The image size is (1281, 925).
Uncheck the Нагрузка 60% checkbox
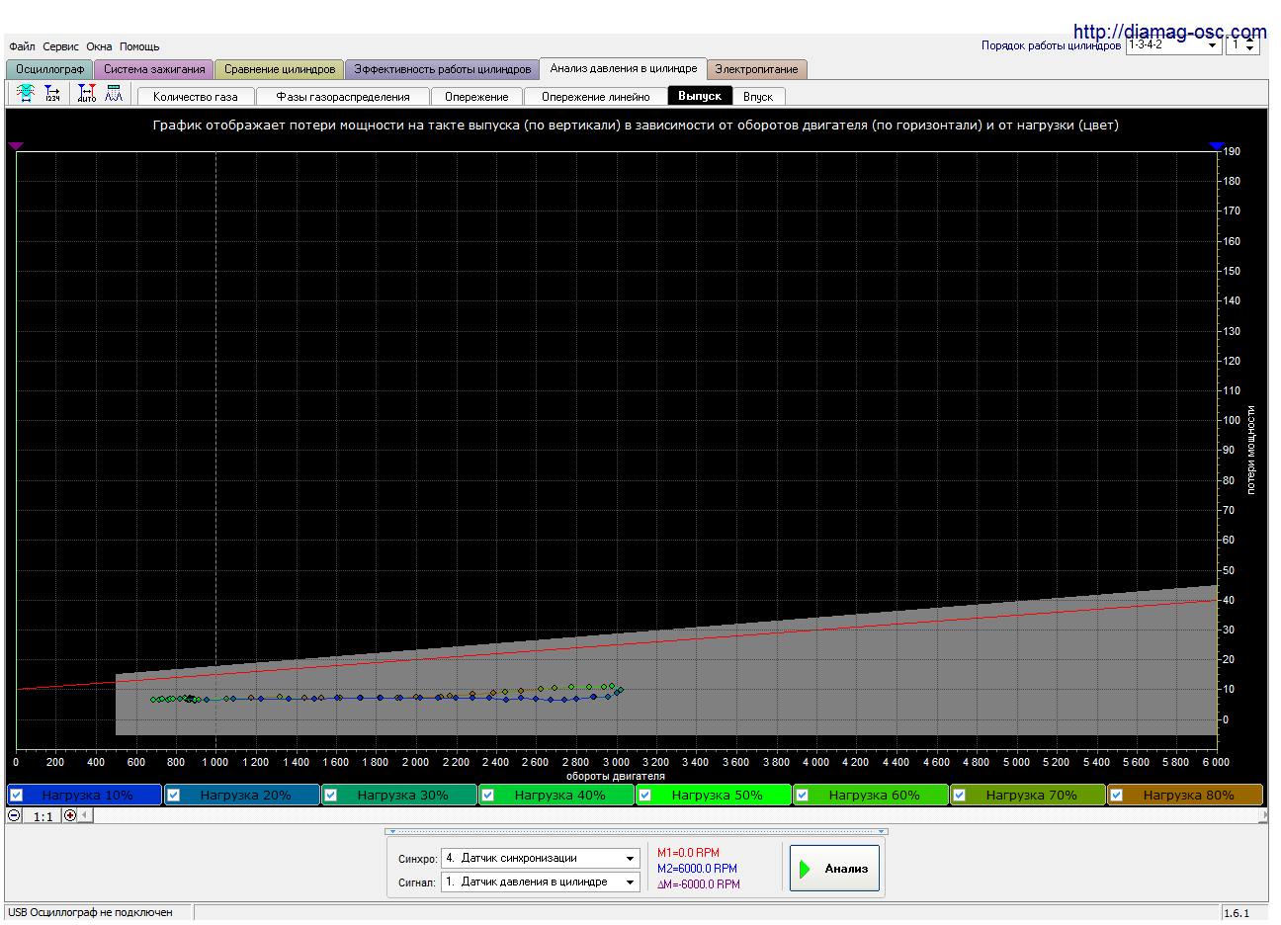tap(802, 795)
